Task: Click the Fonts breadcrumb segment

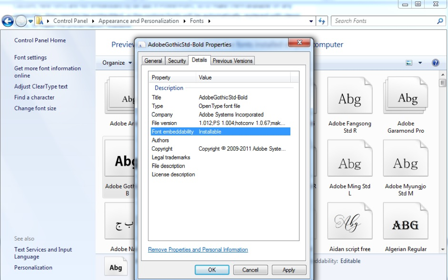Action: (197, 21)
